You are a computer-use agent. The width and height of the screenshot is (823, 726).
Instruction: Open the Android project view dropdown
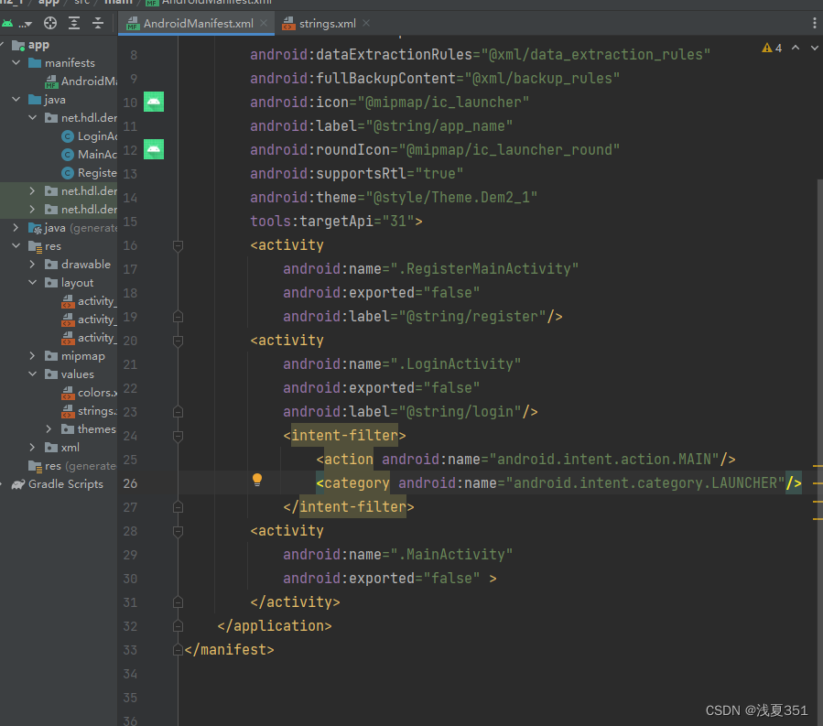pos(17,23)
